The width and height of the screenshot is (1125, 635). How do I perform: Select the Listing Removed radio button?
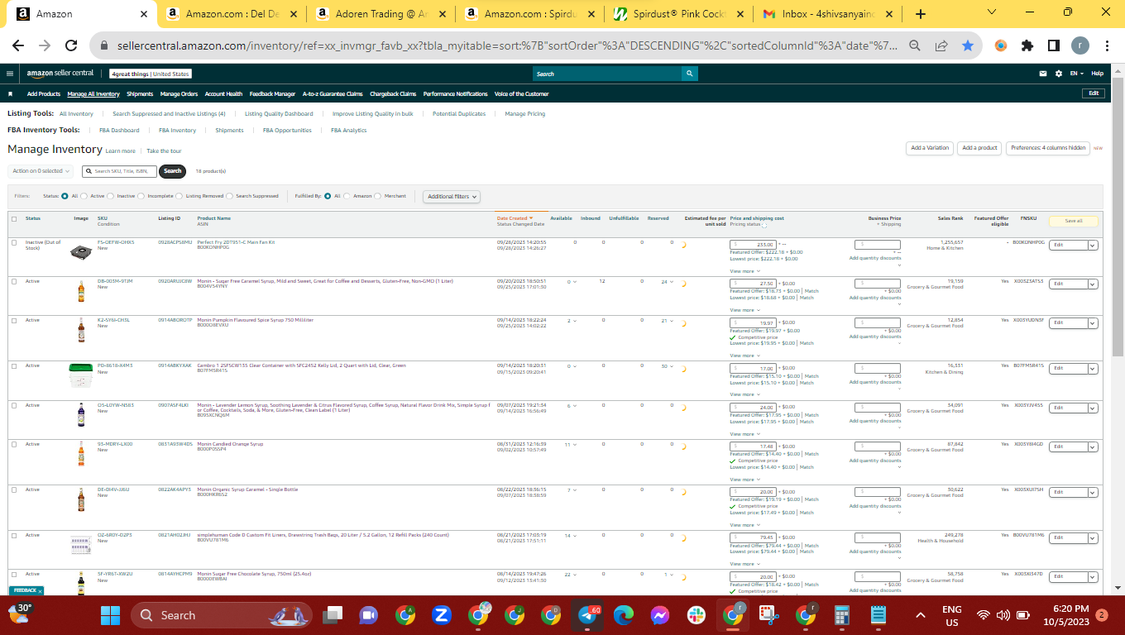click(180, 196)
